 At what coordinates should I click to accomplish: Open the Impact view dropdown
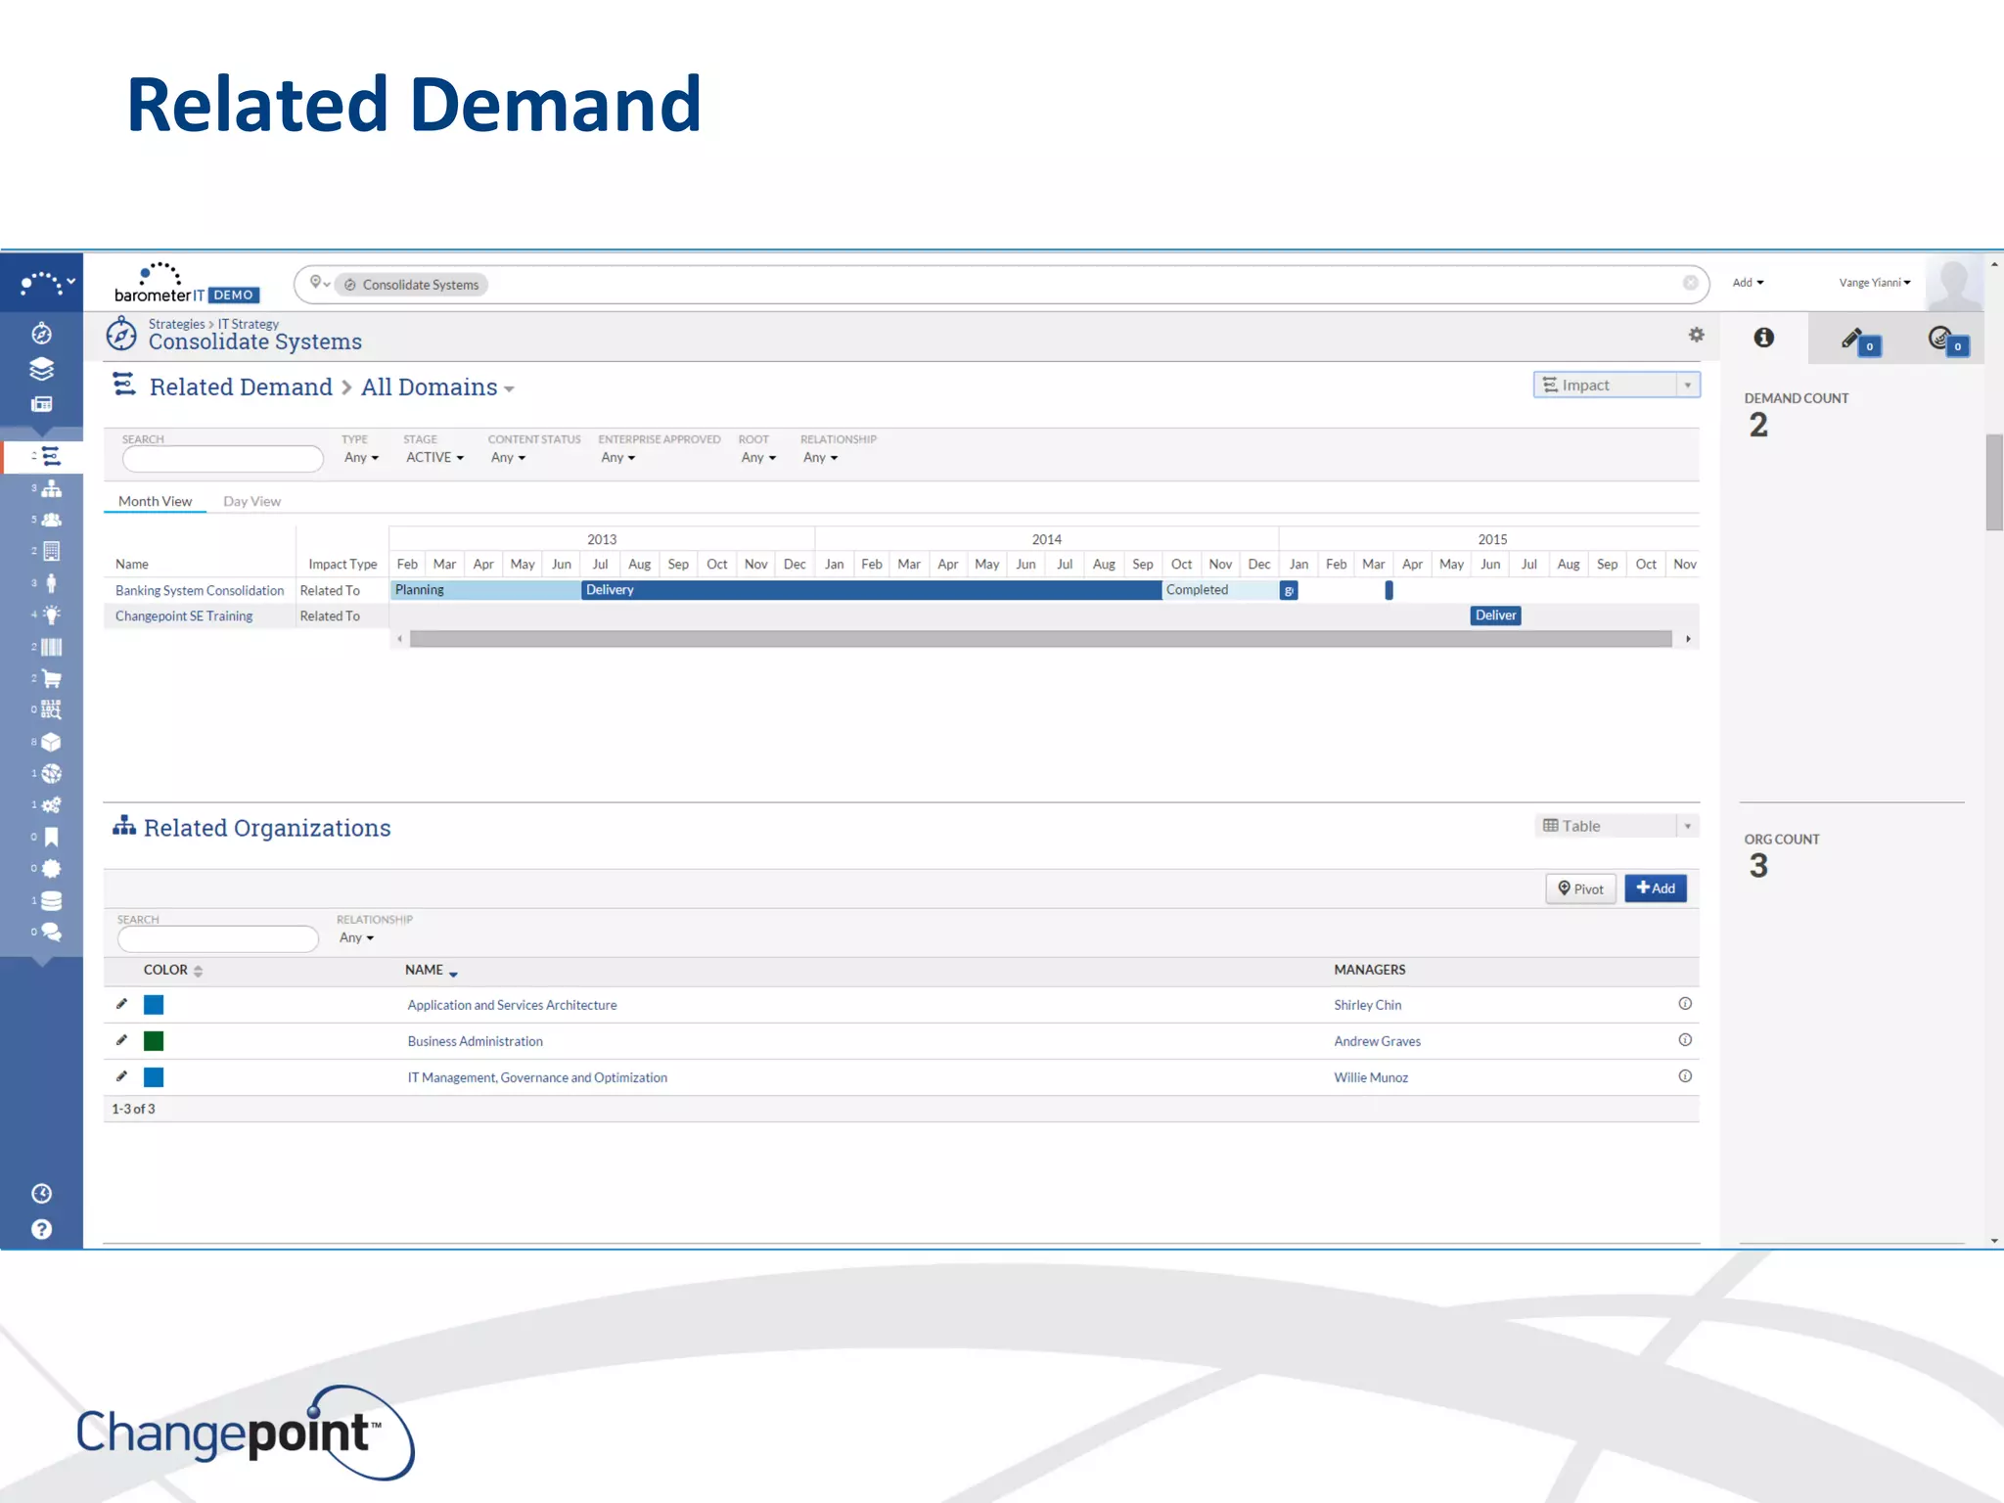pos(1616,386)
